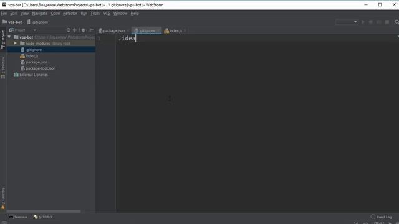399x224 pixels.
Task: Click the Run play icon
Action: 363,22
